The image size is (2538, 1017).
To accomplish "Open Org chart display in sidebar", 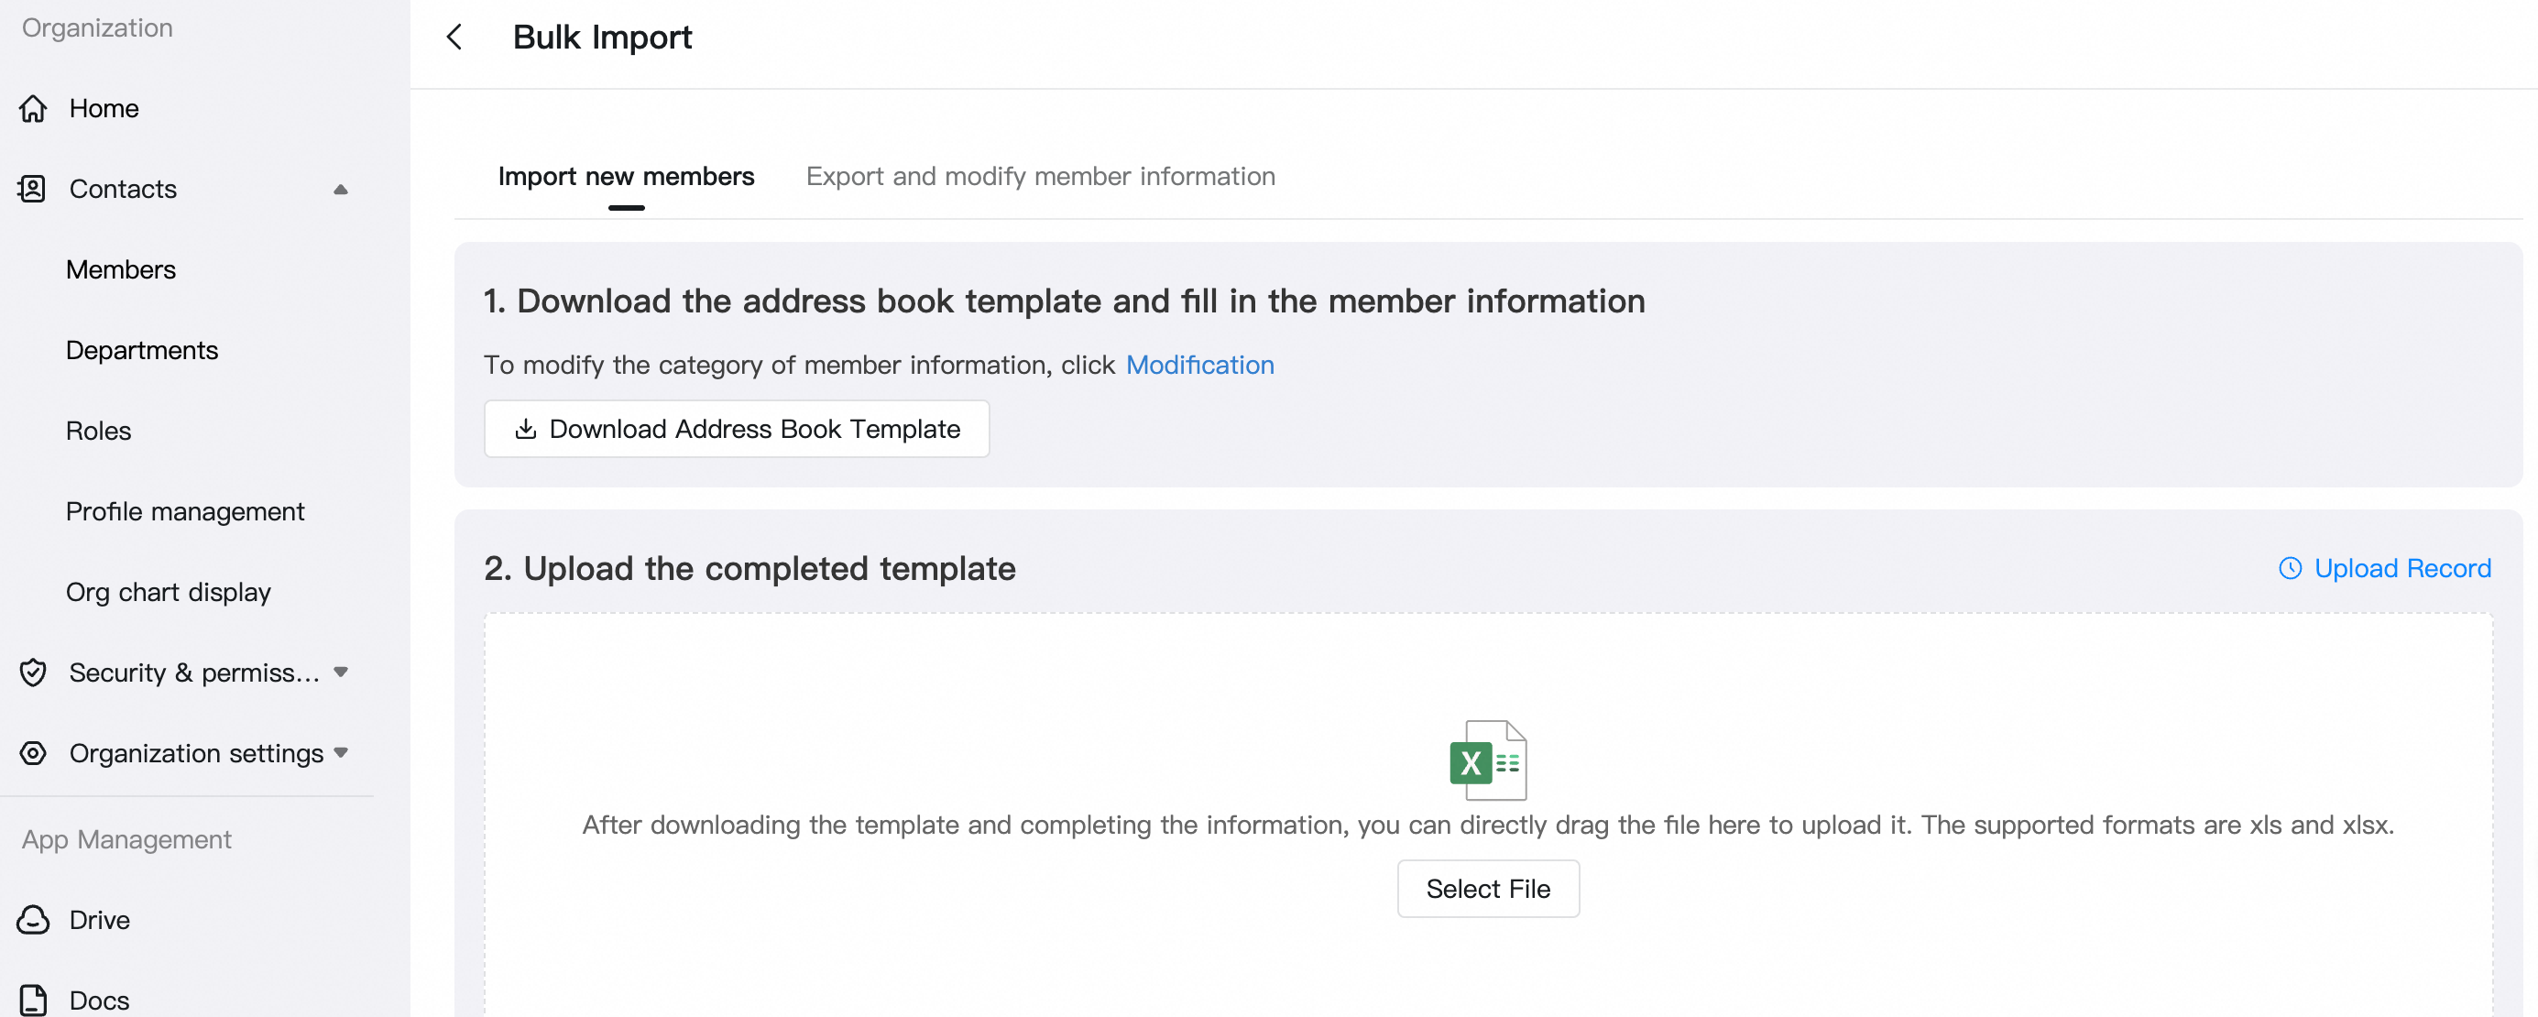I will click(x=168, y=592).
